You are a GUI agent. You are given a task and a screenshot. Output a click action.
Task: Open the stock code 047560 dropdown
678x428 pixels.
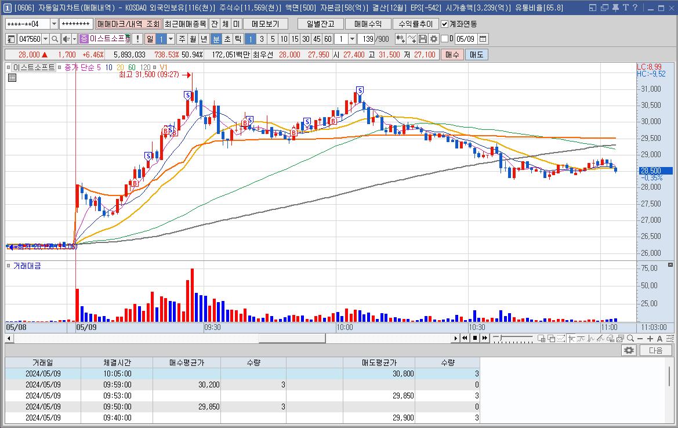[45, 39]
